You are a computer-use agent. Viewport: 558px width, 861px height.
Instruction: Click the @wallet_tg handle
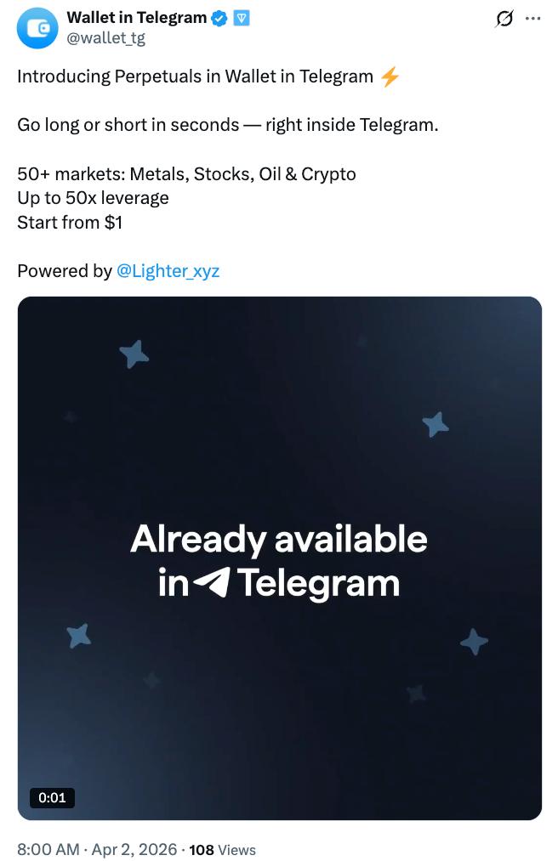pyautogui.click(x=105, y=37)
